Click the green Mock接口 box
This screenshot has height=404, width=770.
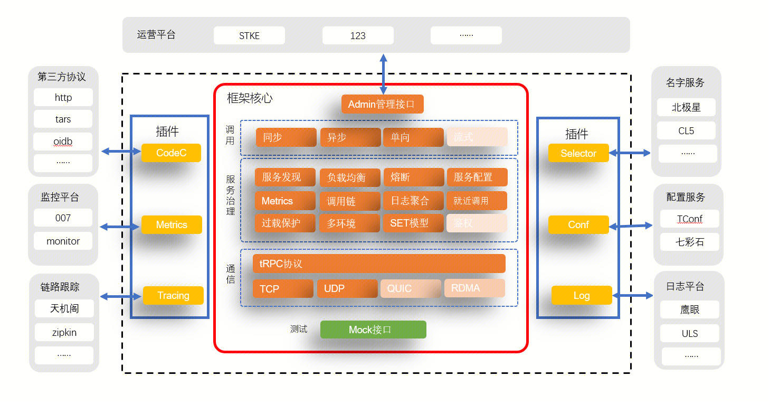pyautogui.click(x=373, y=330)
